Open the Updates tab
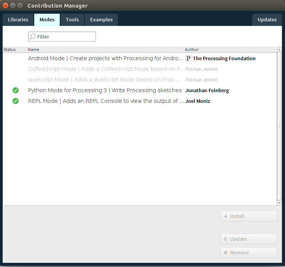285x267 pixels. pyautogui.click(x=267, y=20)
